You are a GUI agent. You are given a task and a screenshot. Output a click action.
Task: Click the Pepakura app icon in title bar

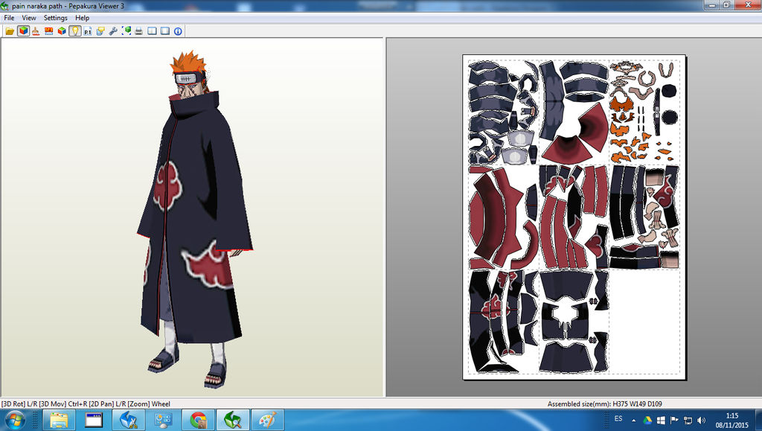[x=5, y=6]
